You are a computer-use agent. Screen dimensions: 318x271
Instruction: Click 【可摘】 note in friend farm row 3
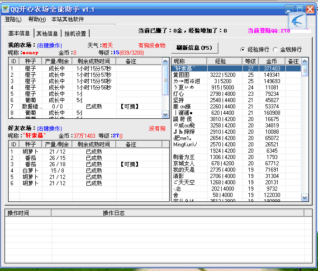pyautogui.click(x=129, y=164)
